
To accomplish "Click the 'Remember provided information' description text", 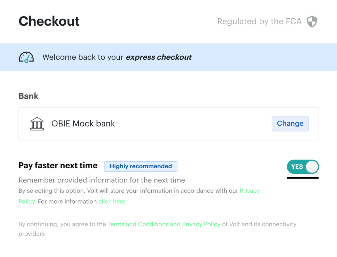I will tap(102, 180).
